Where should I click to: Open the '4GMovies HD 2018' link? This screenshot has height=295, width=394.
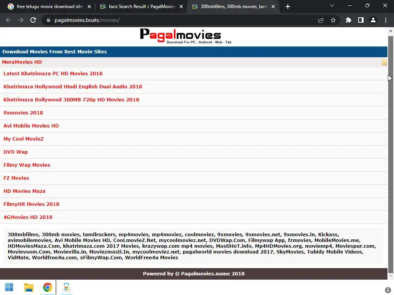(28, 217)
